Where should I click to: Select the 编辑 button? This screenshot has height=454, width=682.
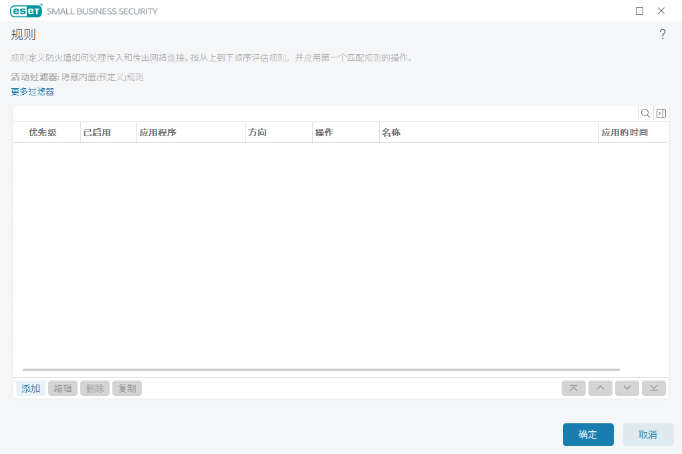[62, 388]
